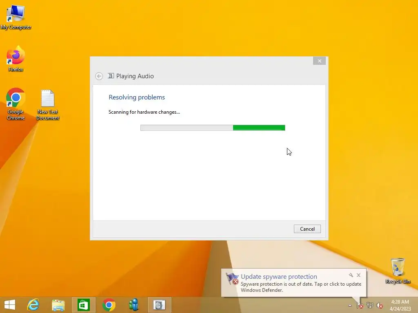Screen dimensions: 418x313
Task: Click the green scanning progress bar
Action: pos(213,128)
